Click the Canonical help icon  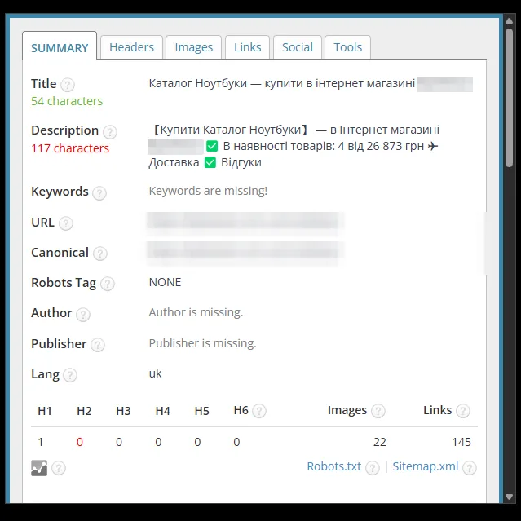pyautogui.click(x=100, y=254)
